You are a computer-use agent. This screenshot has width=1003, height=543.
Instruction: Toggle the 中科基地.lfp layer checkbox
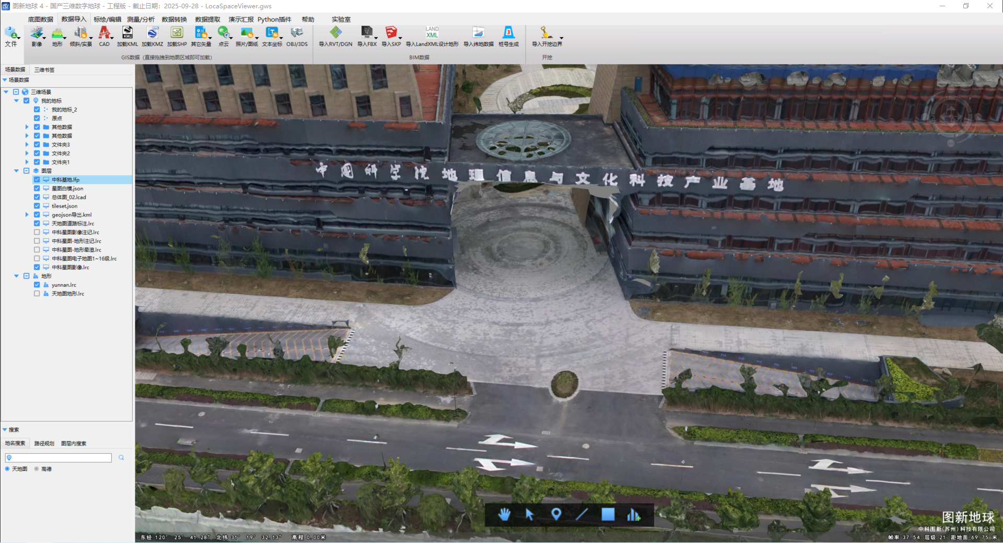(x=37, y=179)
